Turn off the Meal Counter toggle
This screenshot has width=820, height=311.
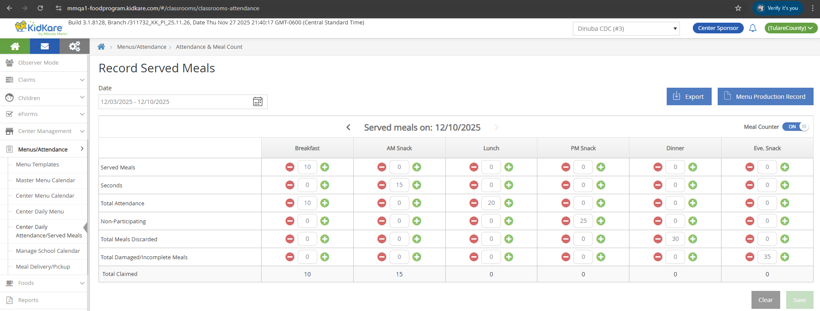pyautogui.click(x=795, y=127)
